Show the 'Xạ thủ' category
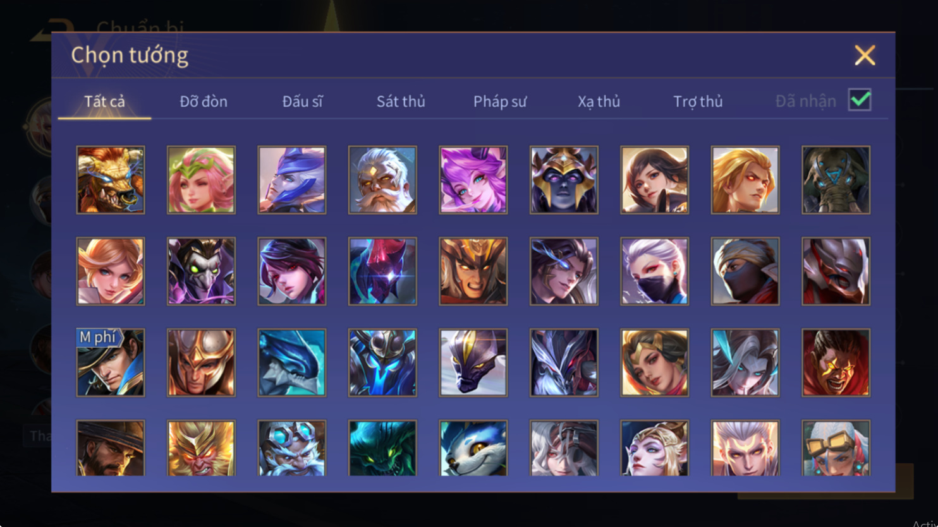The height and width of the screenshot is (527, 938). 599,101
